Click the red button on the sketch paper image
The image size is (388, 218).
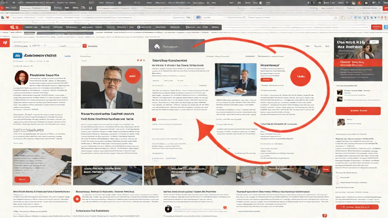(22, 179)
